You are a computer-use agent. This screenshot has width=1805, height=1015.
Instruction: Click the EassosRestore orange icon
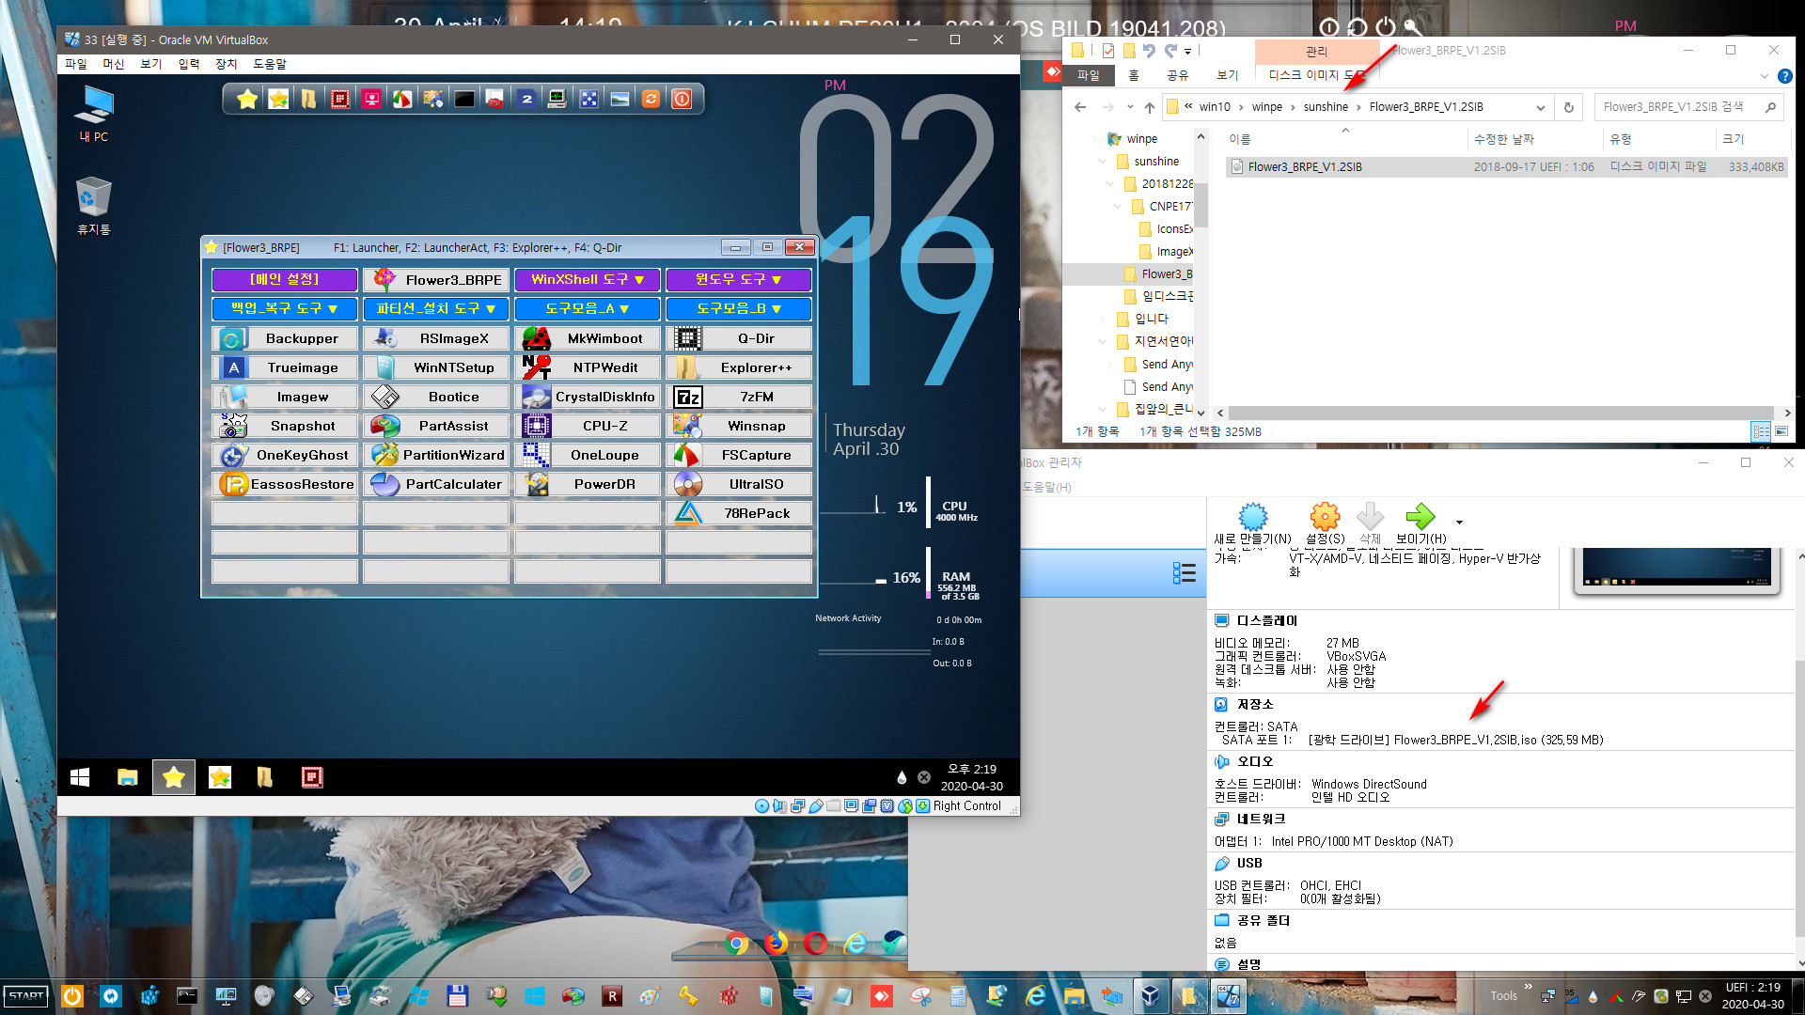233,484
